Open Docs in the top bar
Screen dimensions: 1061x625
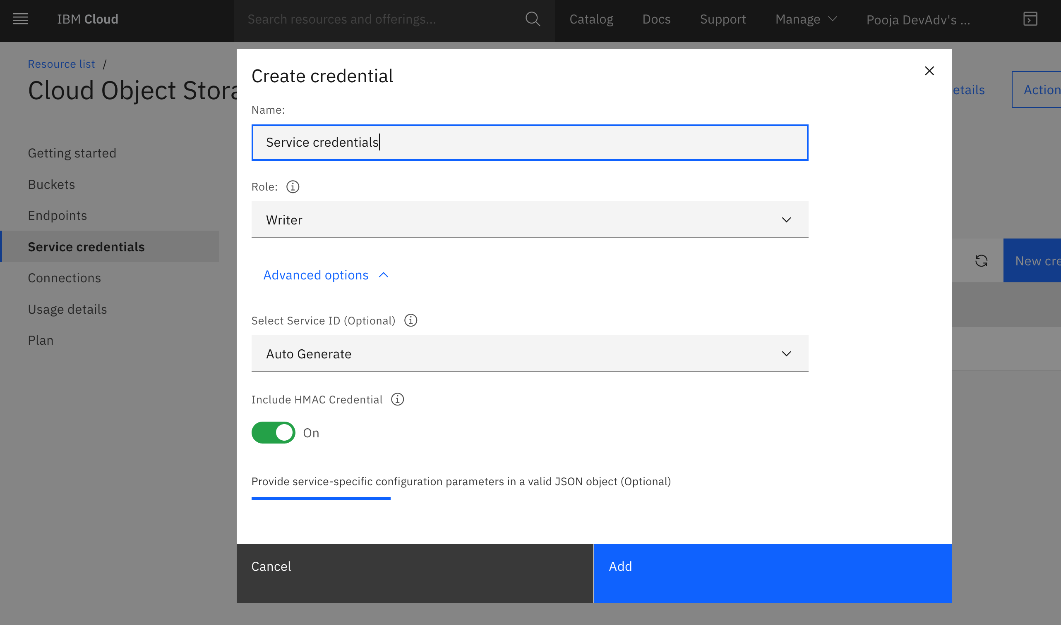point(656,19)
